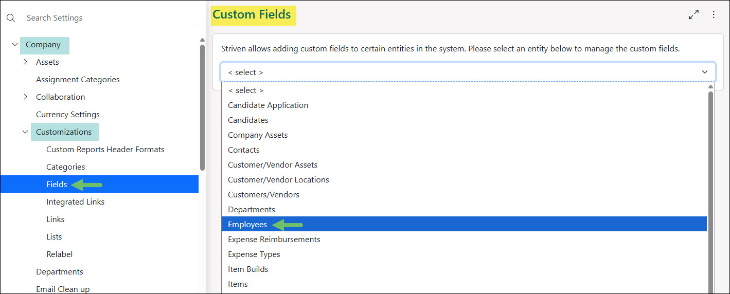The height and width of the screenshot is (294, 730).
Task: Choose Contacts from the dropdown list
Action: (x=464, y=150)
